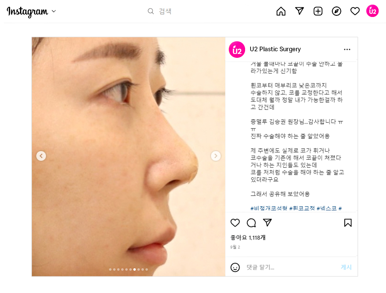Open the U2 profile avatar in top bar

point(372,11)
